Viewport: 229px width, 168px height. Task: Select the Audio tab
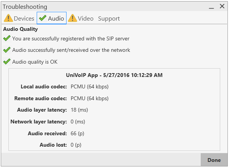52,18
